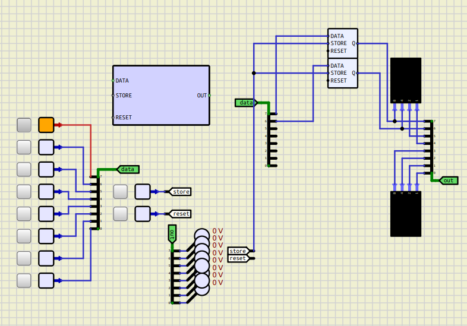
Task: Click the data tunnel above the middle bus
Action: 245,103
